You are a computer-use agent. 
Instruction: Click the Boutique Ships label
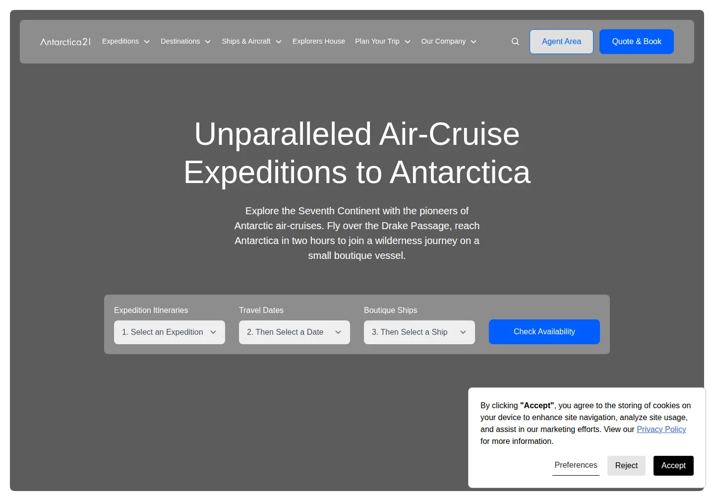(391, 310)
